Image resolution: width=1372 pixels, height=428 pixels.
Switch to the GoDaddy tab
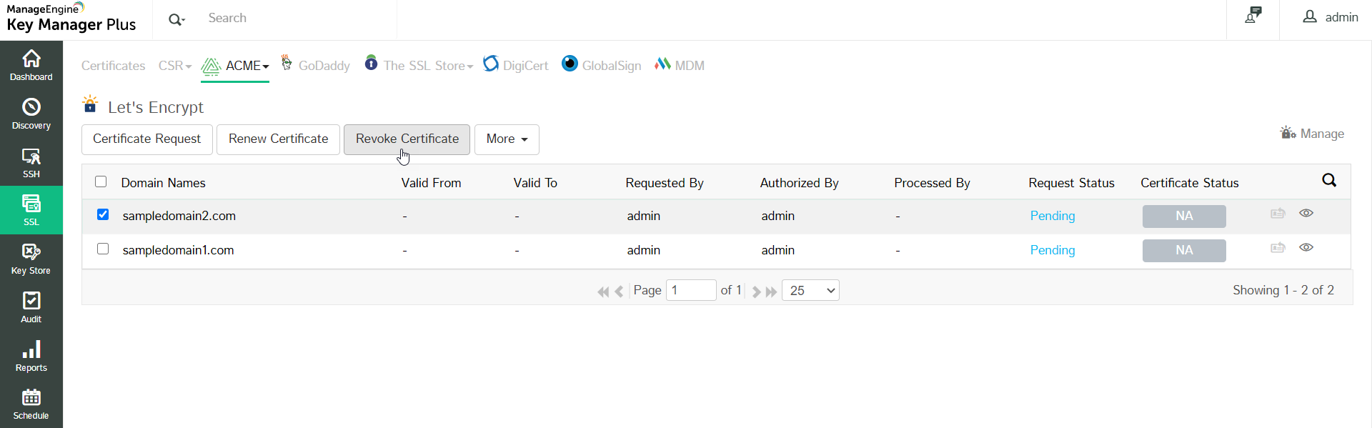coord(315,66)
